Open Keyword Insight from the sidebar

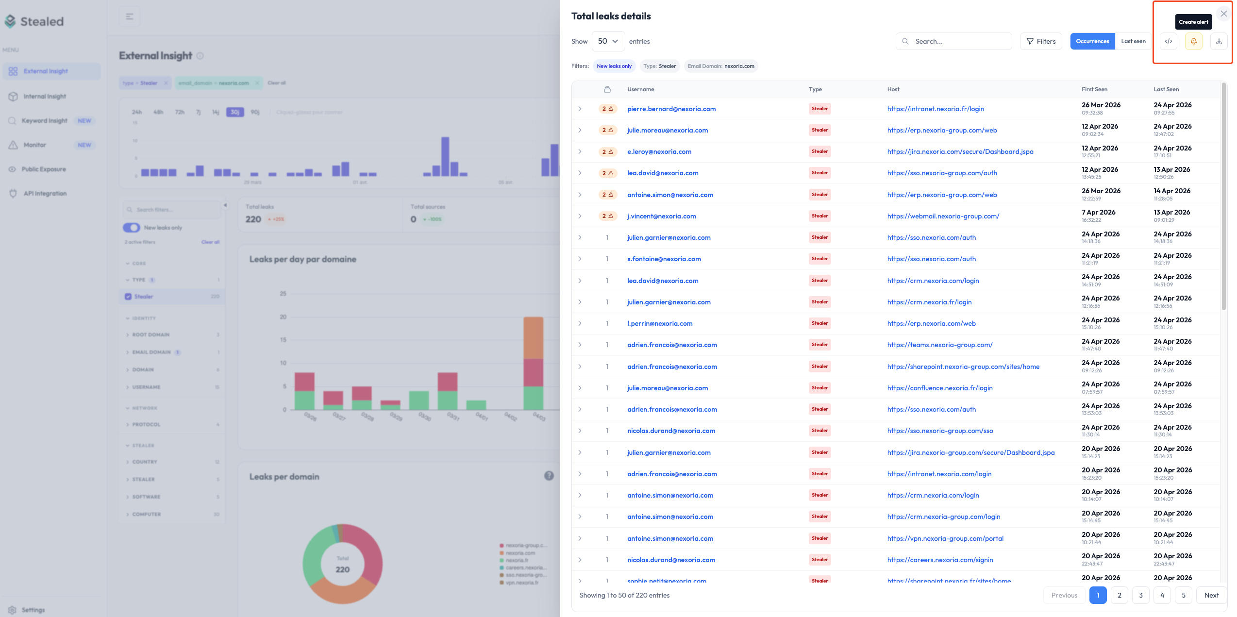click(x=45, y=120)
